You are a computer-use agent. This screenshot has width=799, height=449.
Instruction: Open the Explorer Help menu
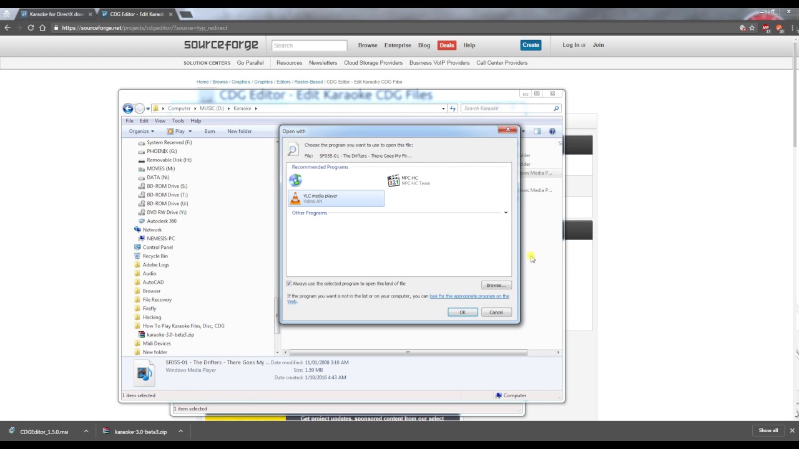(x=195, y=121)
